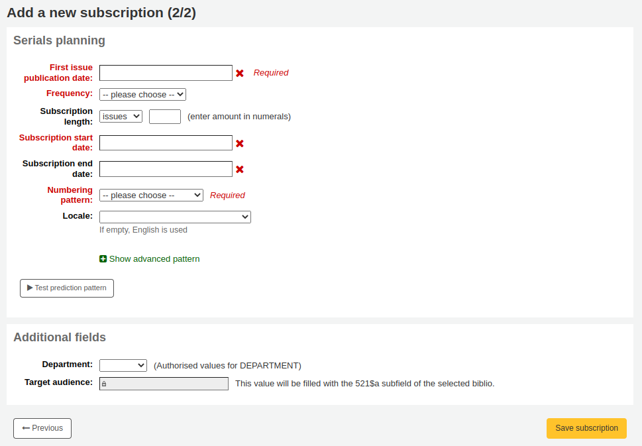Click the 'Subscription start date:' label
642x446 pixels.
(x=56, y=142)
